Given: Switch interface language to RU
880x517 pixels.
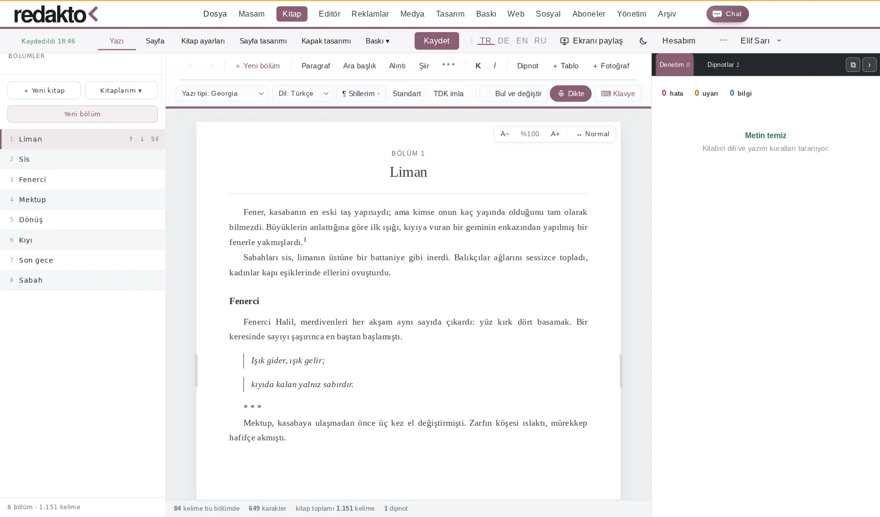Looking at the screenshot, I should (x=540, y=41).
